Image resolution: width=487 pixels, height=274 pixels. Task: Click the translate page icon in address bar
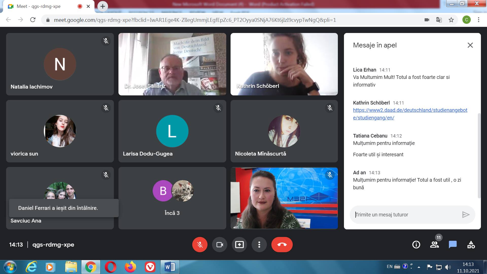coord(439,20)
